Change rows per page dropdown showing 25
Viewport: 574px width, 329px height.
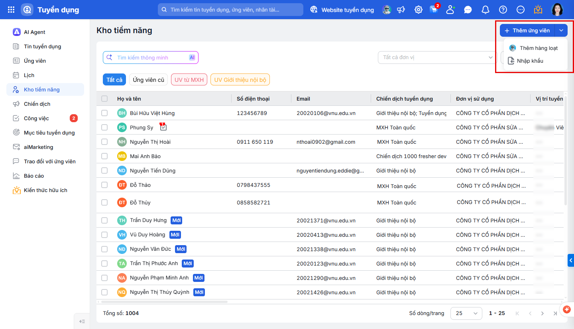[466, 313]
